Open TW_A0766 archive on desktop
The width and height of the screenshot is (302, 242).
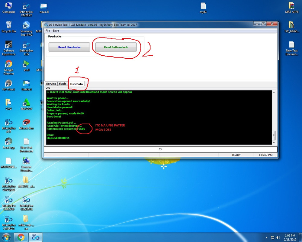click(292, 27)
